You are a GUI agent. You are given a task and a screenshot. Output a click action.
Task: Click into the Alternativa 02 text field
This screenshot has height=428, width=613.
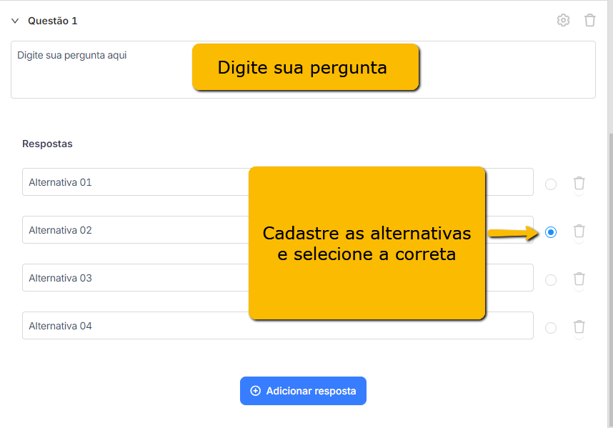278,230
